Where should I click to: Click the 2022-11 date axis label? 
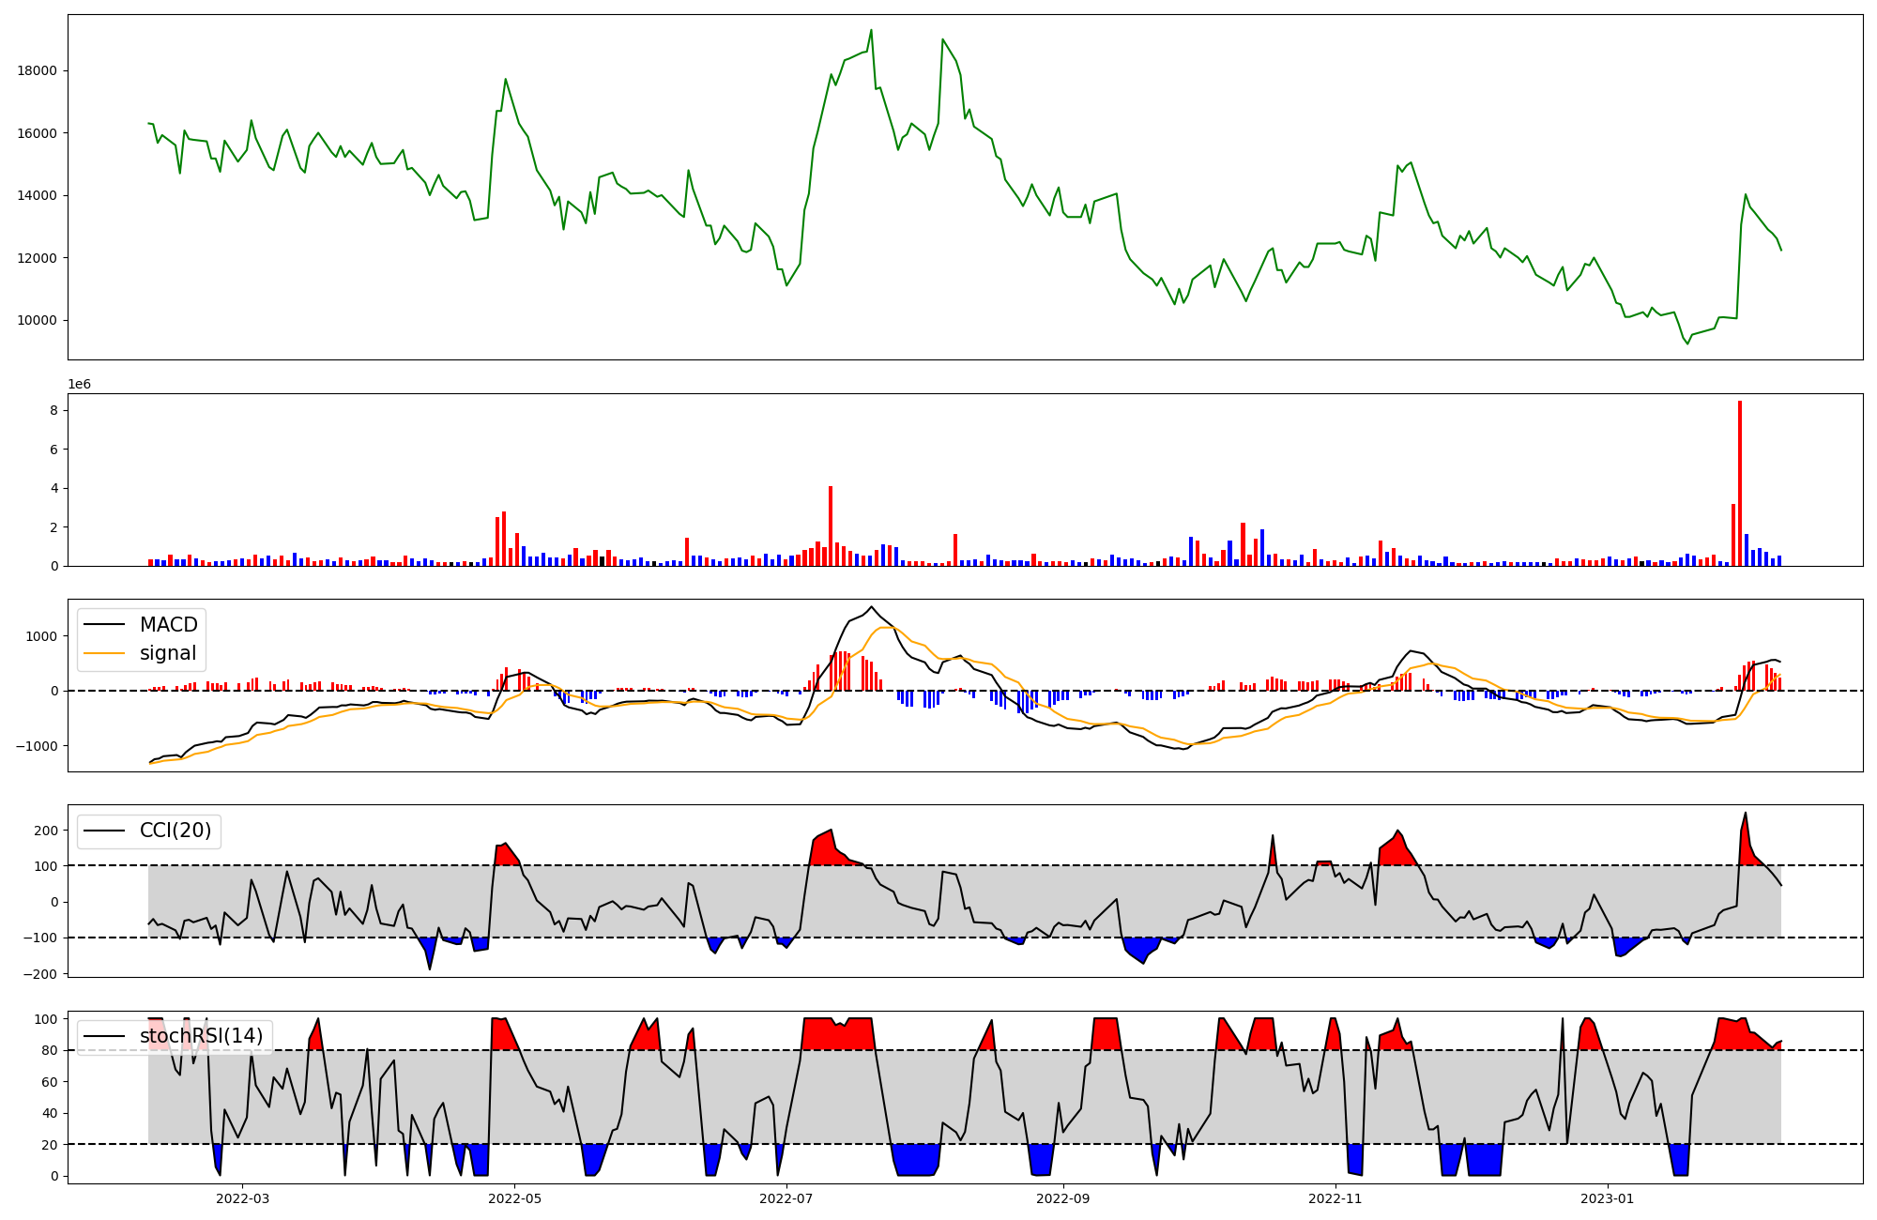point(1335,1198)
